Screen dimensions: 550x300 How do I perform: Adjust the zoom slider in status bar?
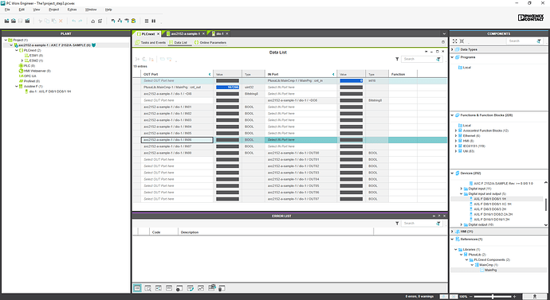(x=493, y=297)
